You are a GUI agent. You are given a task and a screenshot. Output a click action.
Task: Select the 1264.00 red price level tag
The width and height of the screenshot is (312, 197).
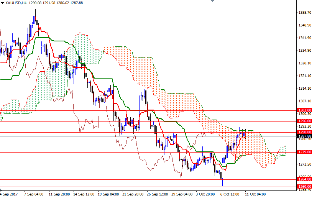[x=304, y=179]
